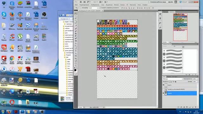Click the Navigator preview thumbnail
Viewport: 203px width, 114px height.
coord(180,27)
